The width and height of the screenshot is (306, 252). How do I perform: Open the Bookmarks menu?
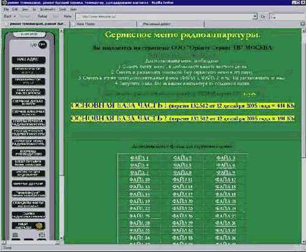click(x=47, y=9)
